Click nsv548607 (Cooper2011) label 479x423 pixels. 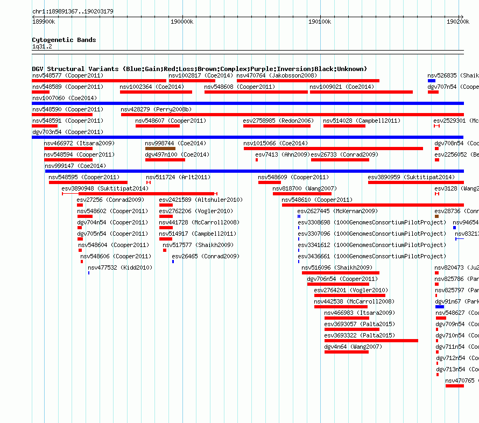click(x=171, y=121)
